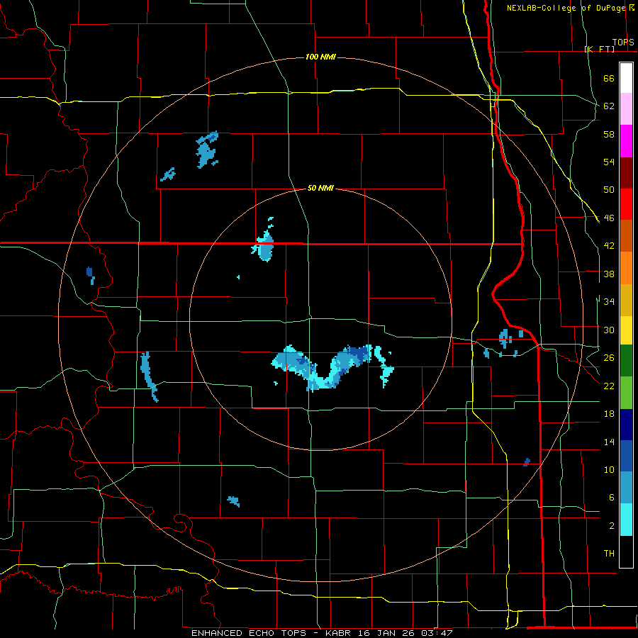The height and width of the screenshot is (638, 638).
Task: Click the legend value '10'
Action: [x=609, y=470]
